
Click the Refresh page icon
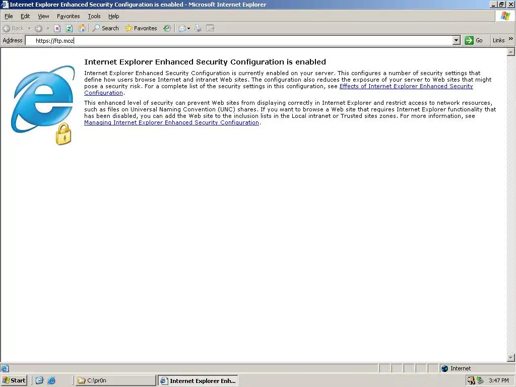pos(69,28)
